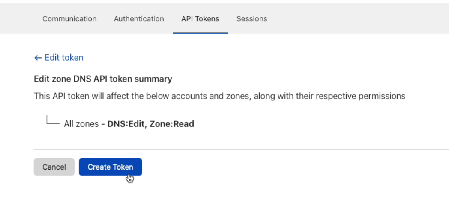Confirm with the Create Token button
The height and width of the screenshot is (202, 449).
pos(111,167)
